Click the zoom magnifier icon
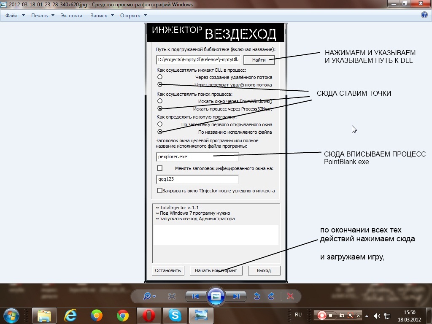 click(x=147, y=296)
